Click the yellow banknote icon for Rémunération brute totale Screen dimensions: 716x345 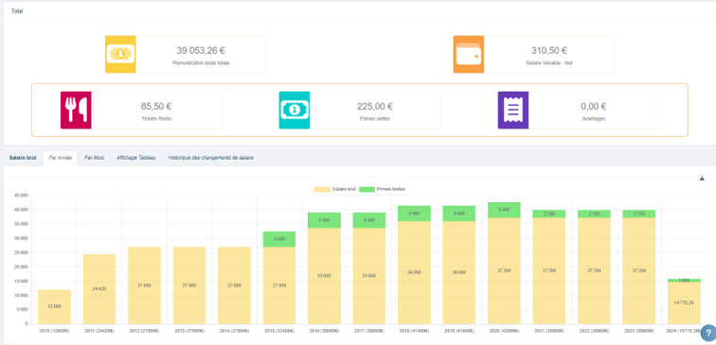[x=120, y=54]
